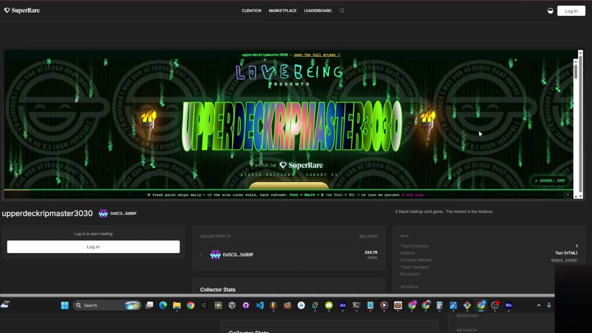Image resolution: width=592 pixels, height=333 pixels.
Task: Close the fresh paint notice banner
Action: [568, 195]
